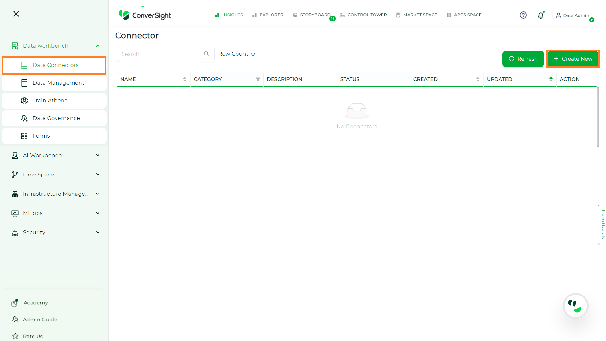The width and height of the screenshot is (606, 341).
Task: Sort the table by Name column
Action: (184, 79)
